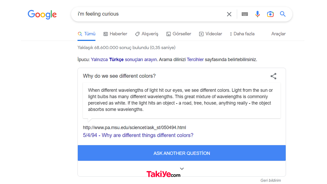Select the Videolar tab
Viewport: 327px width, 184px height.
pyautogui.click(x=211, y=34)
